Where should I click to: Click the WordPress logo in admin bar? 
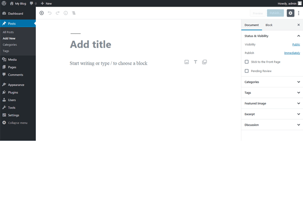[x=4, y=4]
